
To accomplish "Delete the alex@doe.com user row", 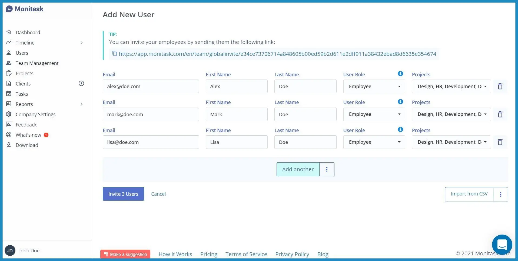I will [x=500, y=87].
